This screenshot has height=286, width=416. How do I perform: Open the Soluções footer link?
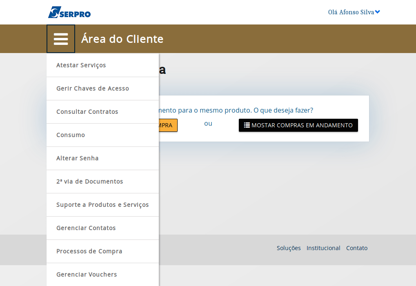289,248
